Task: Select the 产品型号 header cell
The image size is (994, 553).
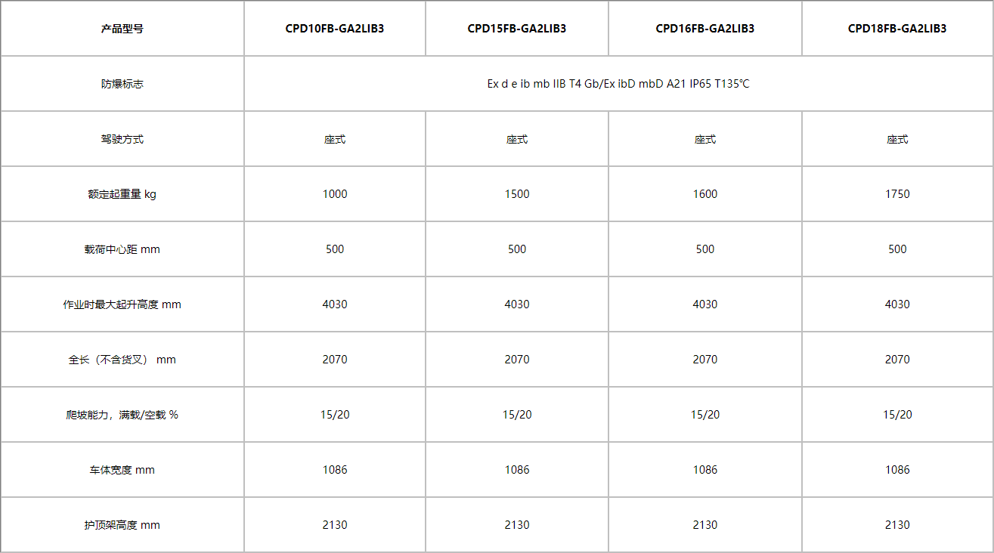Action: (x=122, y=29)
